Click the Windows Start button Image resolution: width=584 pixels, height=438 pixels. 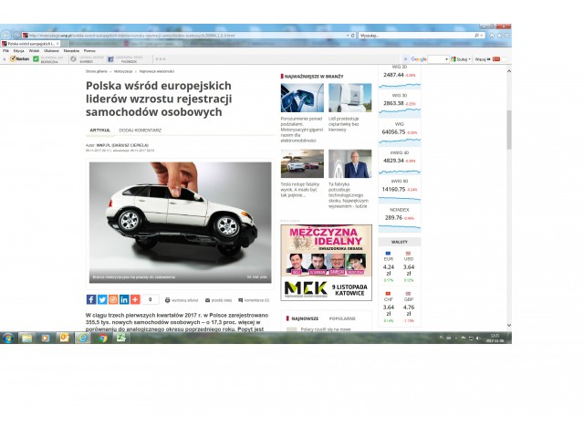tap(7, 337)
